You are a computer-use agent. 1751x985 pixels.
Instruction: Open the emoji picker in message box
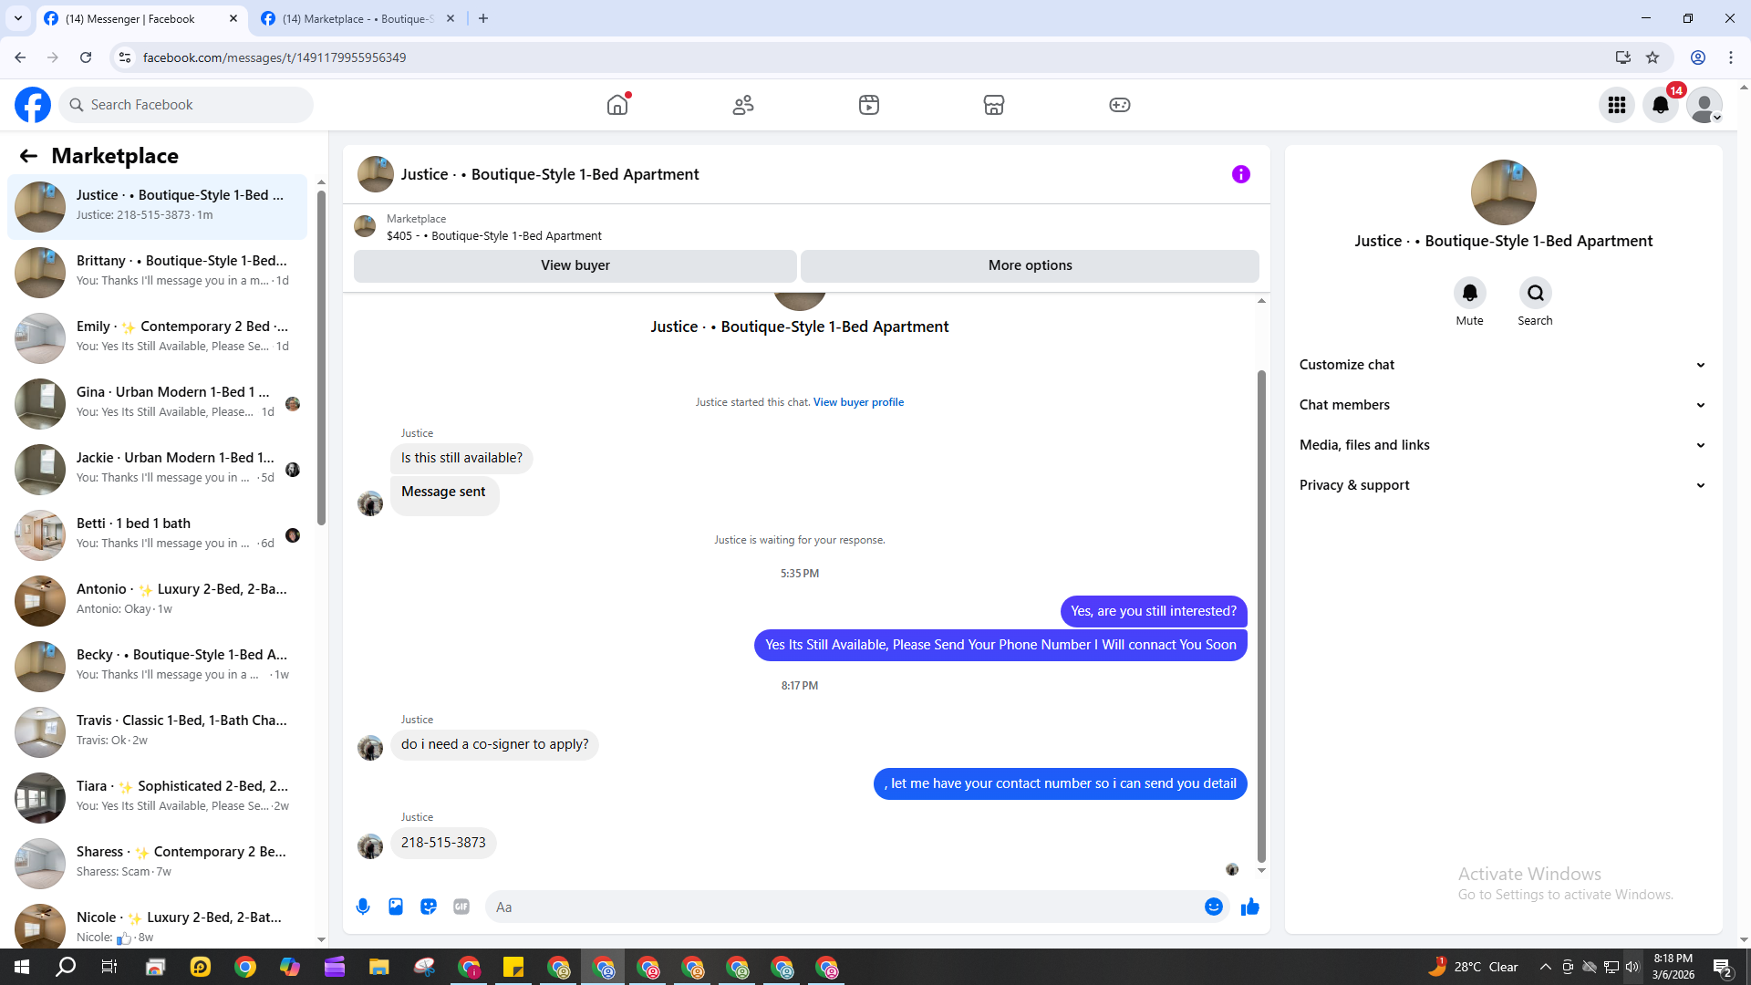tap(1213, 907)
